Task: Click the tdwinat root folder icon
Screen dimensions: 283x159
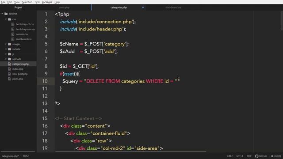Action: point(6,14)
